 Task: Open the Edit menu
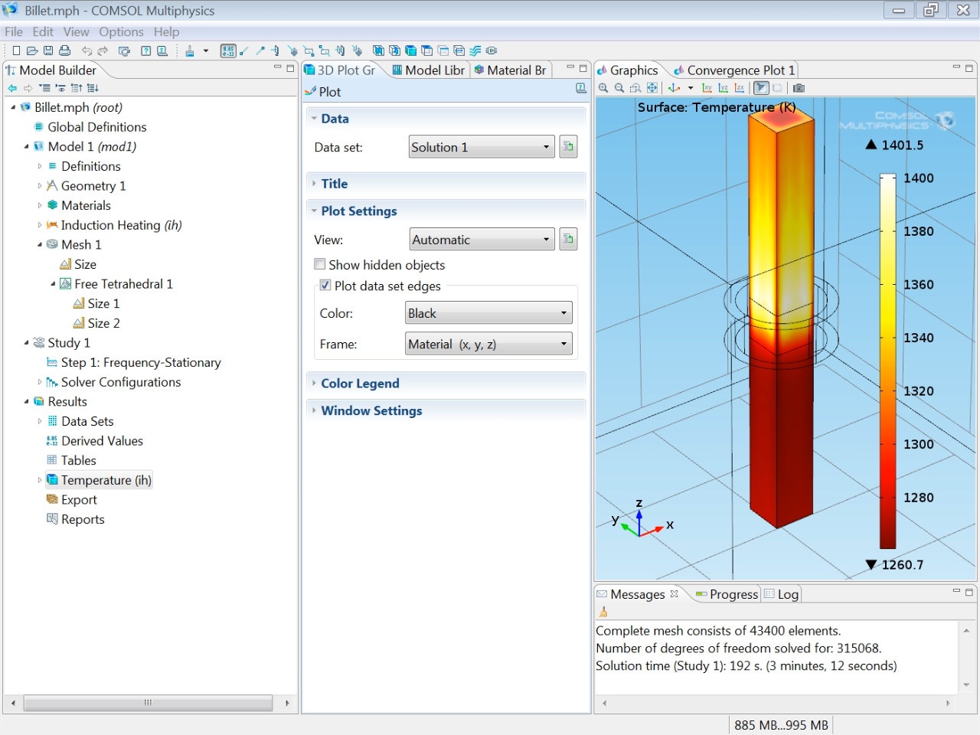pyautogui.click(x=43, y=31)
